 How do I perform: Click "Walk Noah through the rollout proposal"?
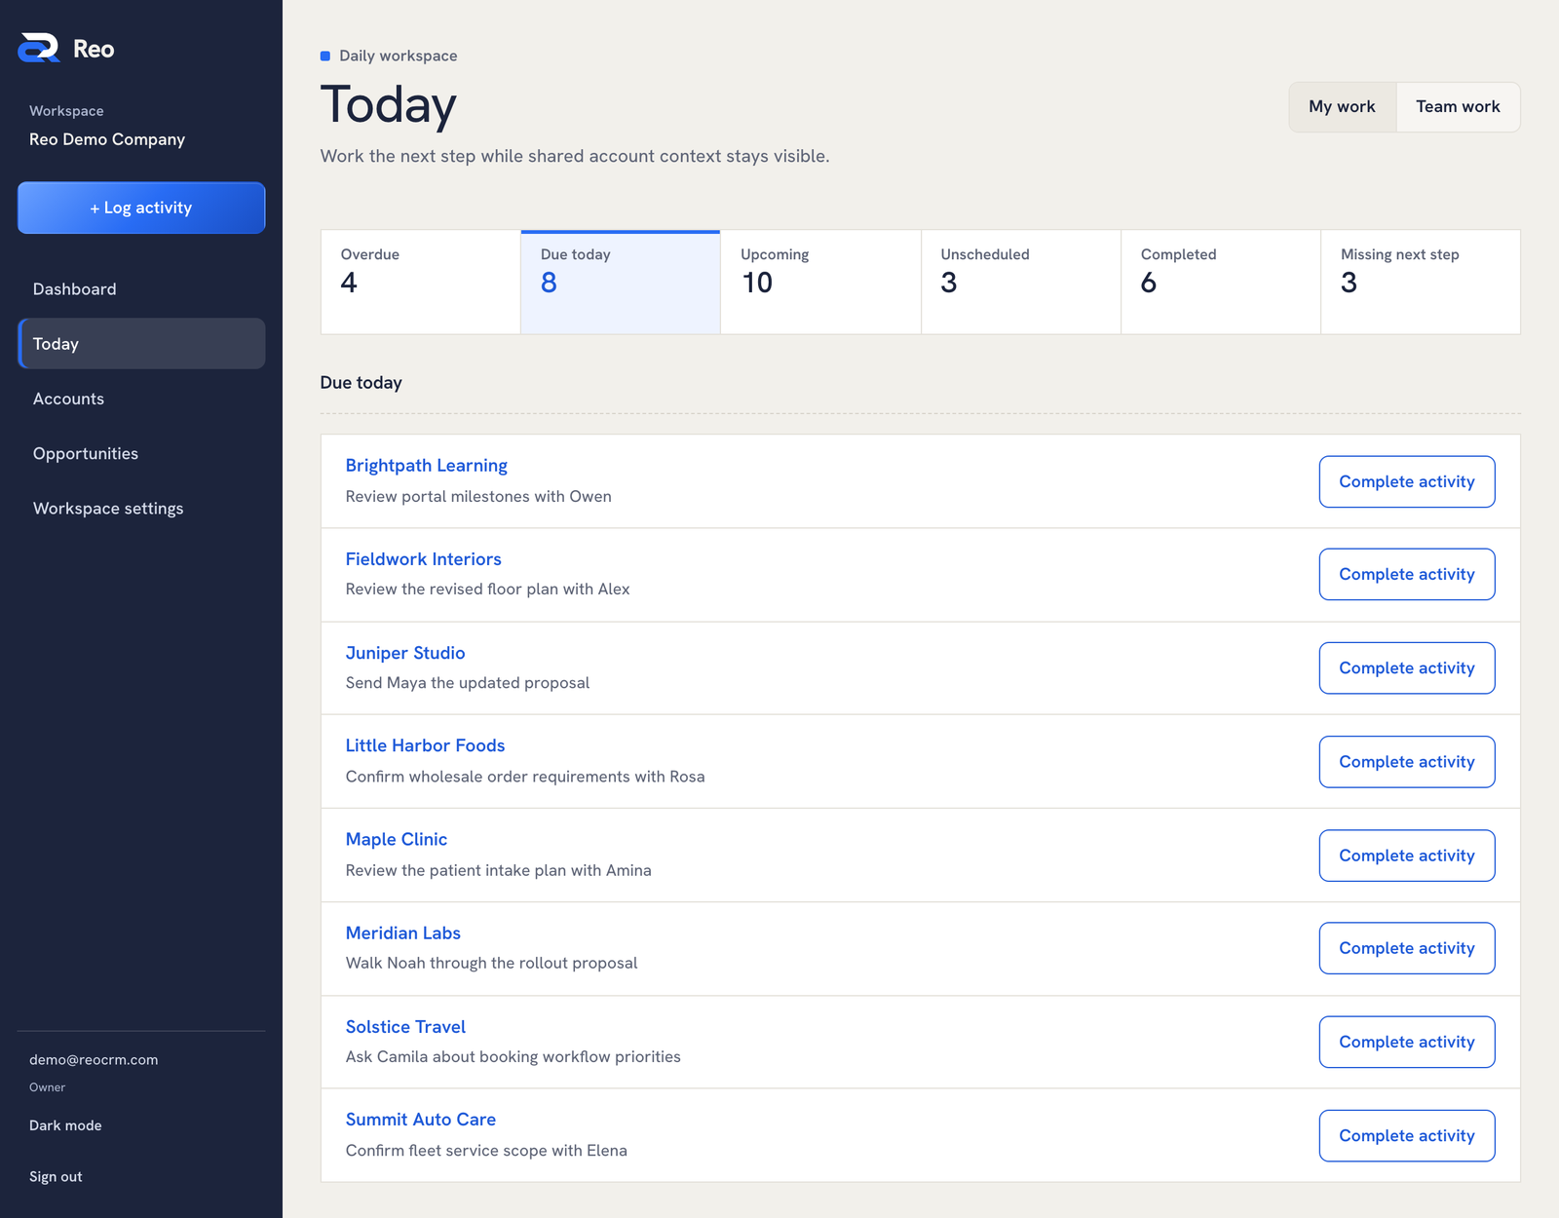click(x=492, y=964)
